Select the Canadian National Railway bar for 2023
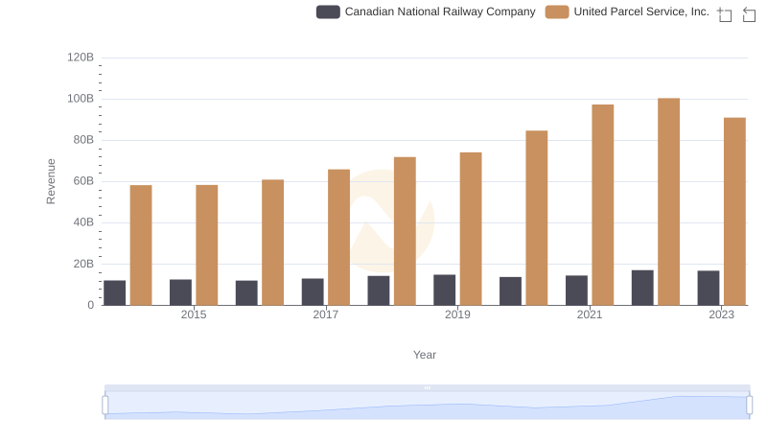 point(709,288)
